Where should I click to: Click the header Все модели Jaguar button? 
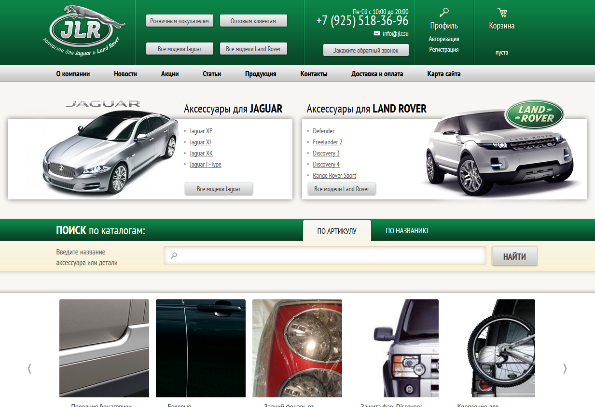(180, 49)
